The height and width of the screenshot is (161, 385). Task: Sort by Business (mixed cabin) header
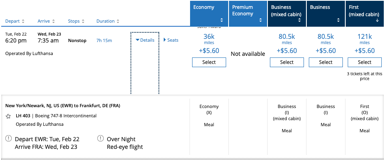coord(287,14)
